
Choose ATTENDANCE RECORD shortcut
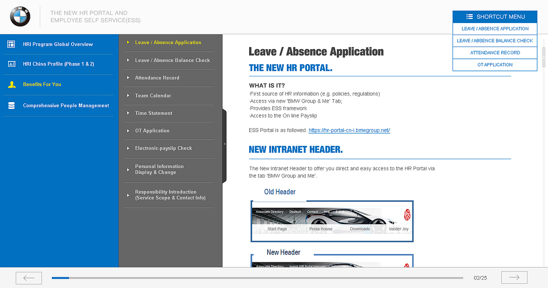pos(495,53)
